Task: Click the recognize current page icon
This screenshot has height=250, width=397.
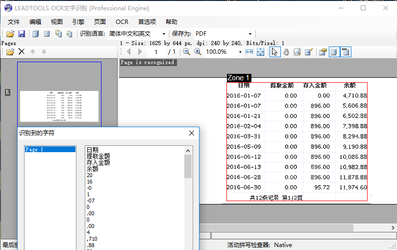Action: pos(47,34)
